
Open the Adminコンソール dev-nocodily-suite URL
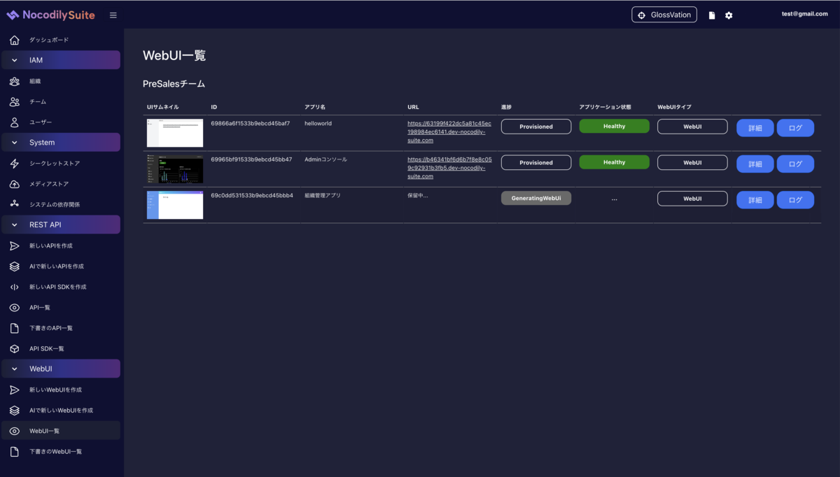coord(449,168)
